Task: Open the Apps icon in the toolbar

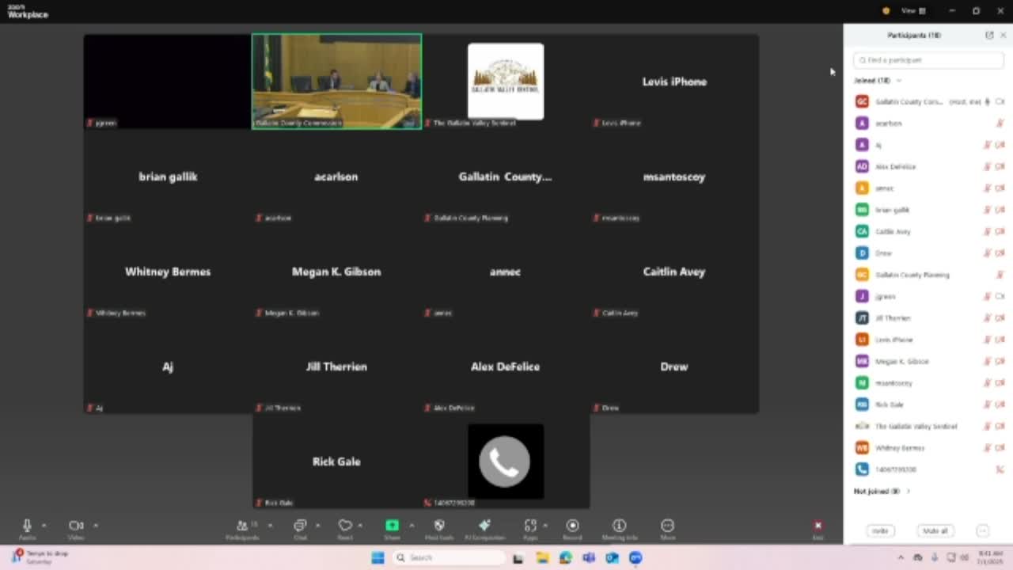Action: coord(530,526)
